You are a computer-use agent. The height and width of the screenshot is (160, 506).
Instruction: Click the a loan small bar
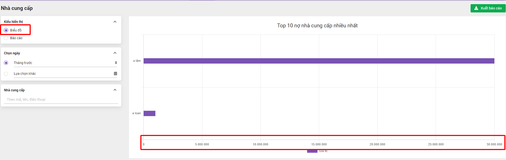point(149,113)
